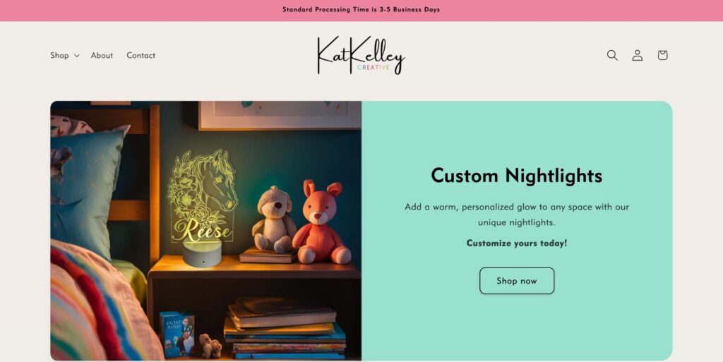Click the nightlights description paragraph

point(516,214)
